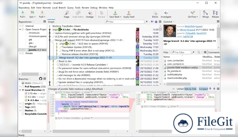238x137 pixels.
Task: Toggle the Tags checkbox
Action: [23, 107]
